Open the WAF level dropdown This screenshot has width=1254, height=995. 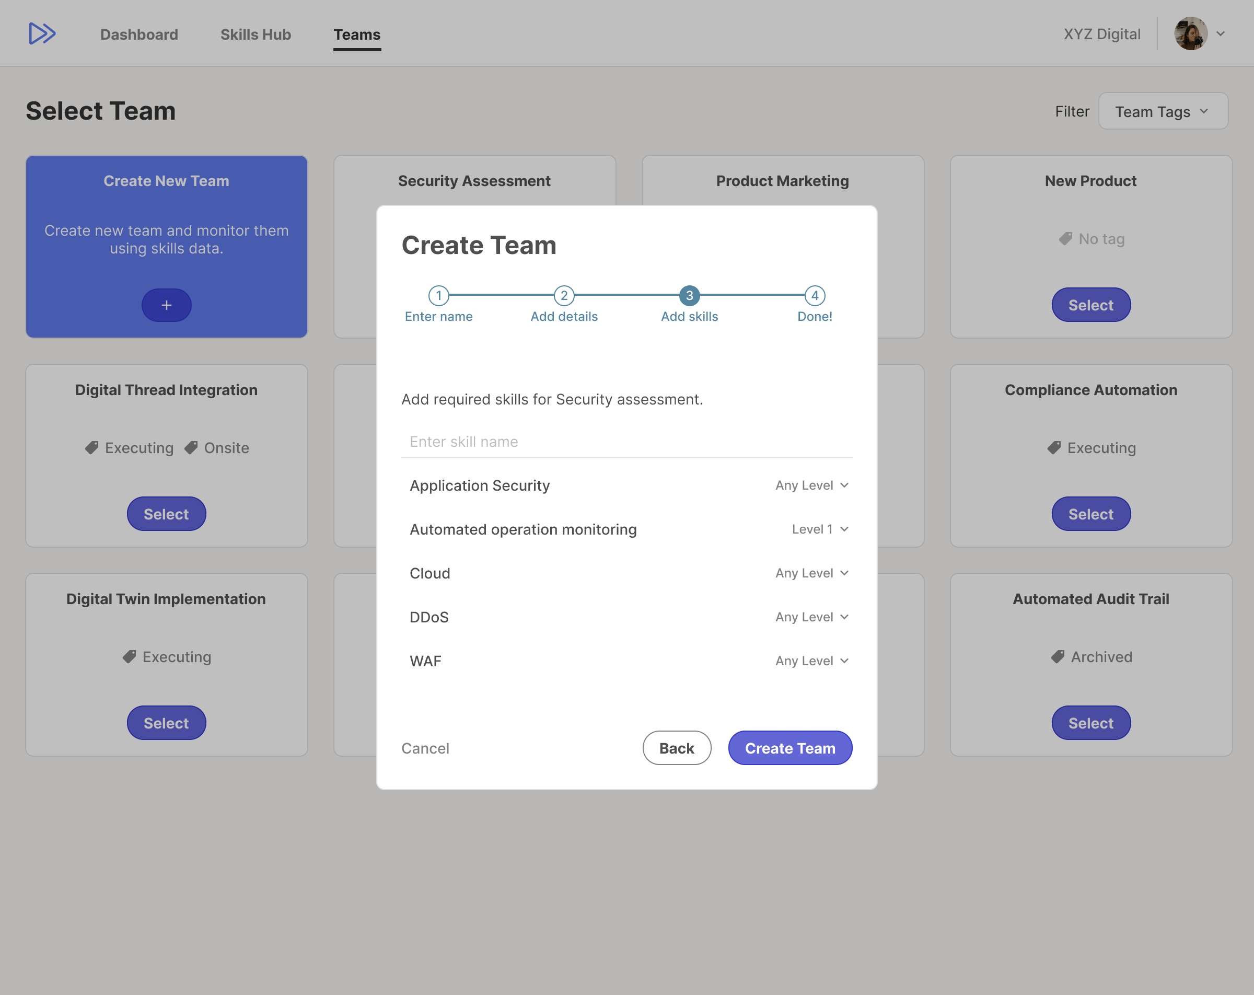tap(811, 661)
